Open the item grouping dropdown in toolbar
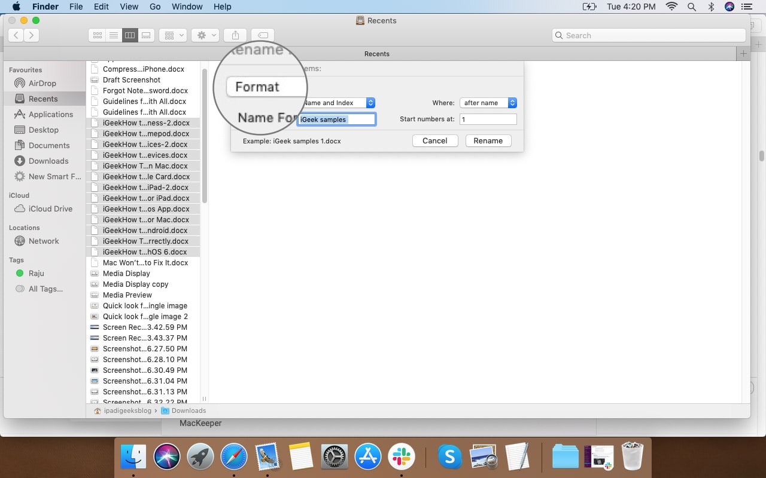Screen dimensions: 766x478 [x=172, y=35]
